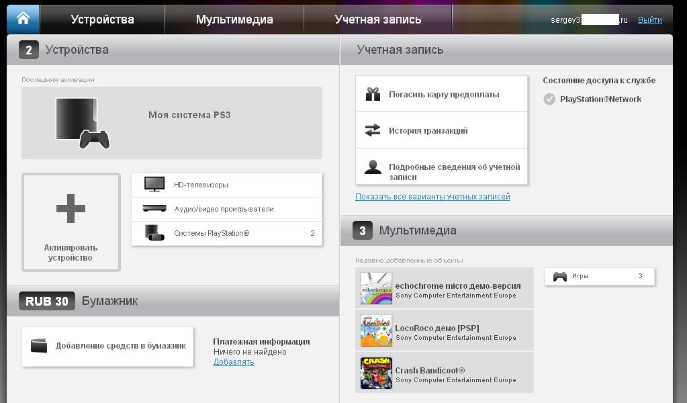Screen dimensions: 687x403
Task: Click the audio/video player icon
Action: point(154,208)
